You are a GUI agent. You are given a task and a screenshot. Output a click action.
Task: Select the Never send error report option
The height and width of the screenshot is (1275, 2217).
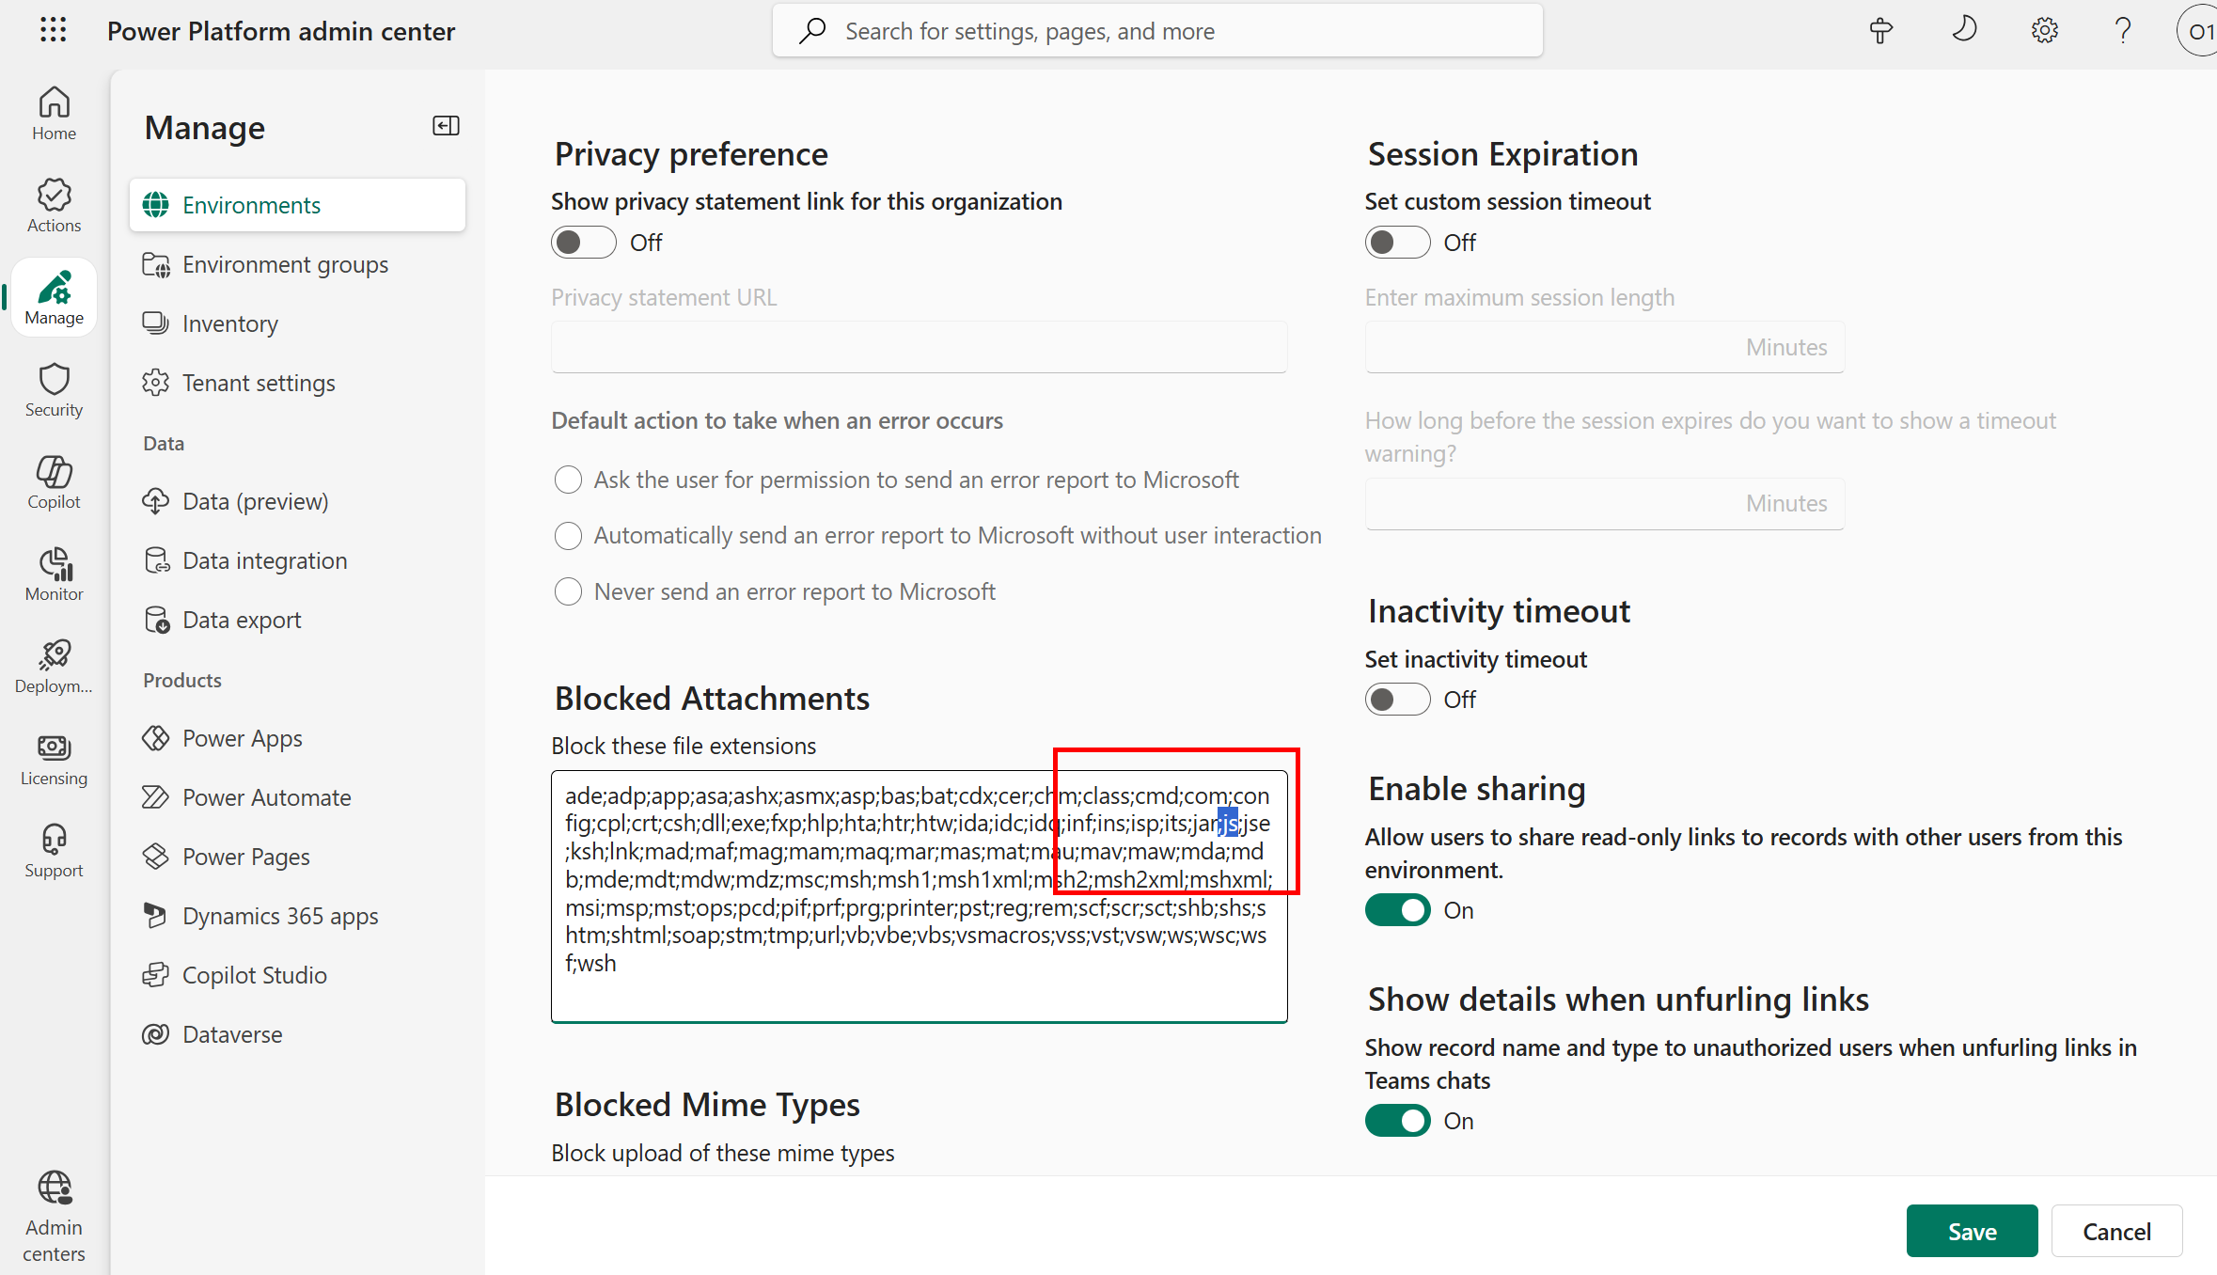pos(568,591)
